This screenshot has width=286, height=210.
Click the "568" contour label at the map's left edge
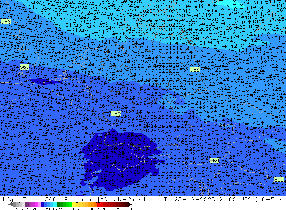tap(6, 22)
